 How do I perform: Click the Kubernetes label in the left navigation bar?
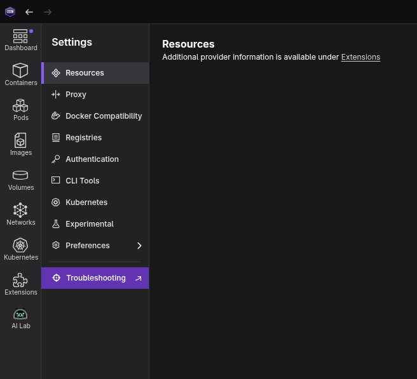point(21,257)
